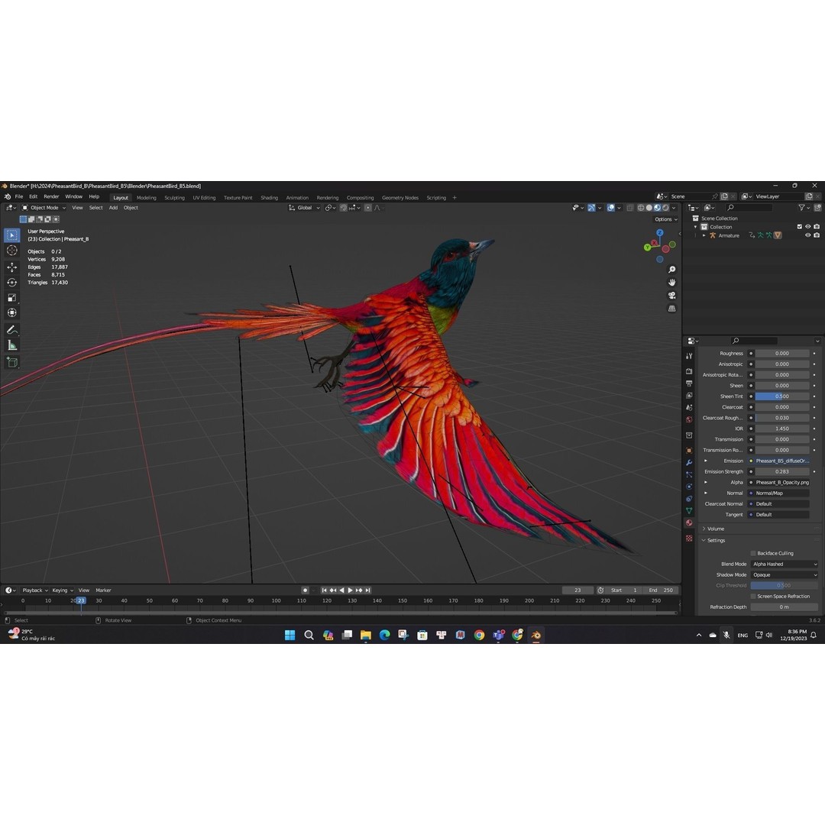Click the pan view hand icon
The height and width of the screenshot is (825, 825).
click(672, 283)
